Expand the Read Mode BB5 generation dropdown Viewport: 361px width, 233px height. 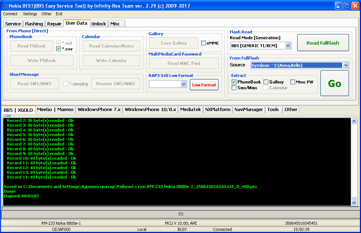coord(288,46)
